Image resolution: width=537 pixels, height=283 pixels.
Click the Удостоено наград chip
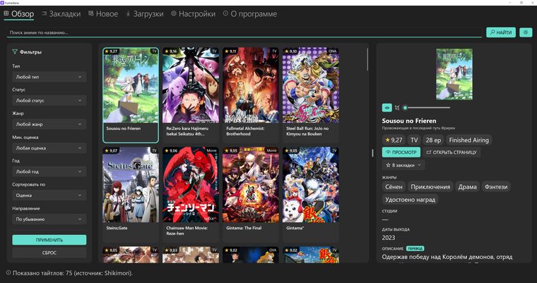(411, 200)
